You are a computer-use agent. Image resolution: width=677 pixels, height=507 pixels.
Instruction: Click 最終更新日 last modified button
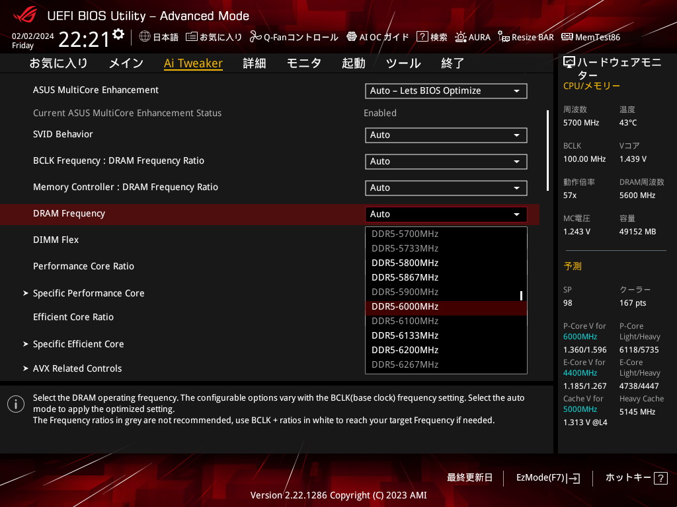click(469, 478)
